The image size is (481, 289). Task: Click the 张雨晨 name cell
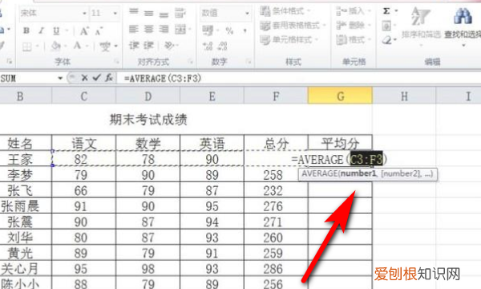point(26,206)
